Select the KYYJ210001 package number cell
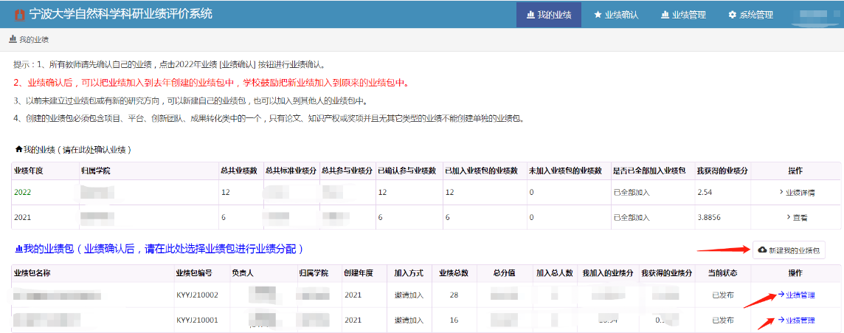The height and width of the screenshot is (333, 844). click(x=197, y=320)
